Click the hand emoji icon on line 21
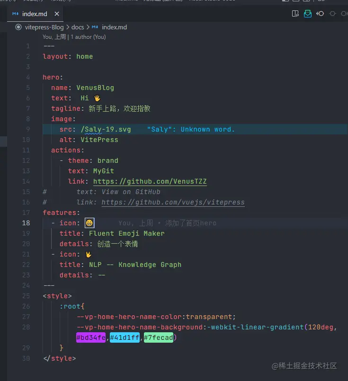Viewport: 348px width, 381px height. (x=89, y=255)
